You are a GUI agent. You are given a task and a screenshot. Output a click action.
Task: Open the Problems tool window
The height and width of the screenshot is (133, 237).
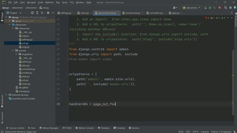(x=104, y=128)
